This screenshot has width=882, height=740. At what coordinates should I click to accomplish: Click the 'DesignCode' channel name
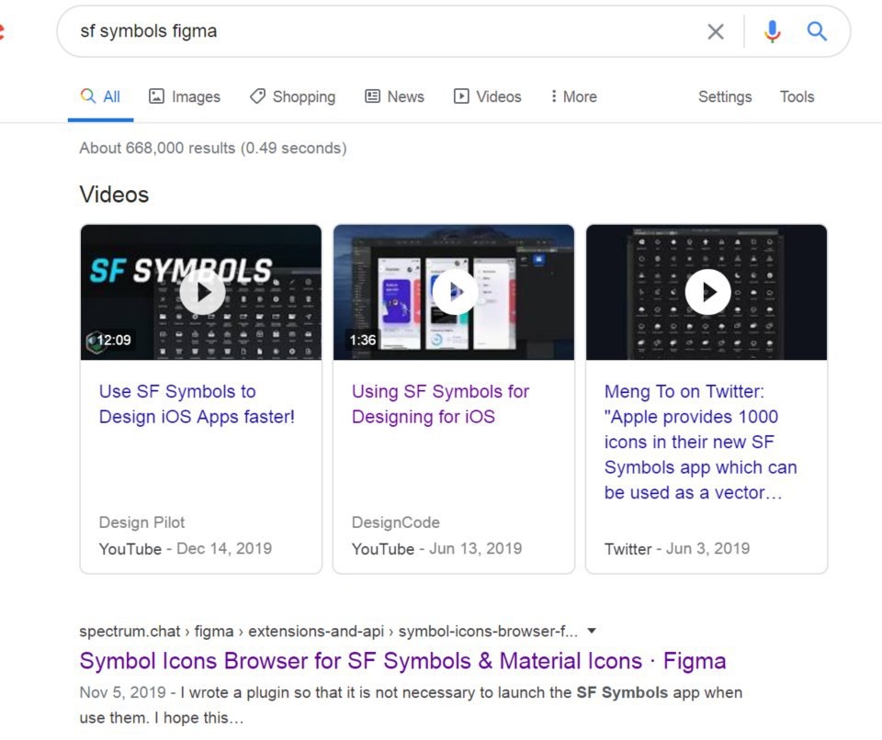click(395, 522)
